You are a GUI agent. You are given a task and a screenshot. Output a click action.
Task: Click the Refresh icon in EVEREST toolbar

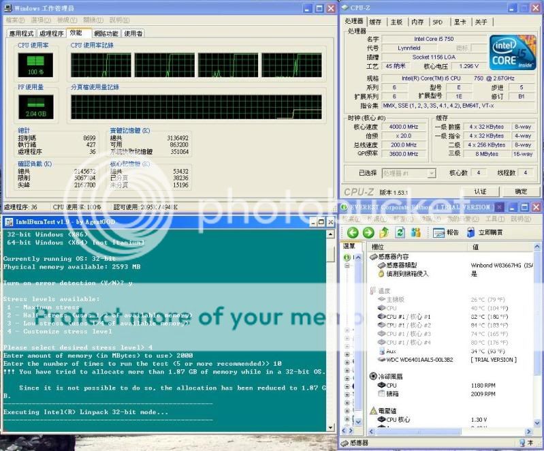(400, 232)
